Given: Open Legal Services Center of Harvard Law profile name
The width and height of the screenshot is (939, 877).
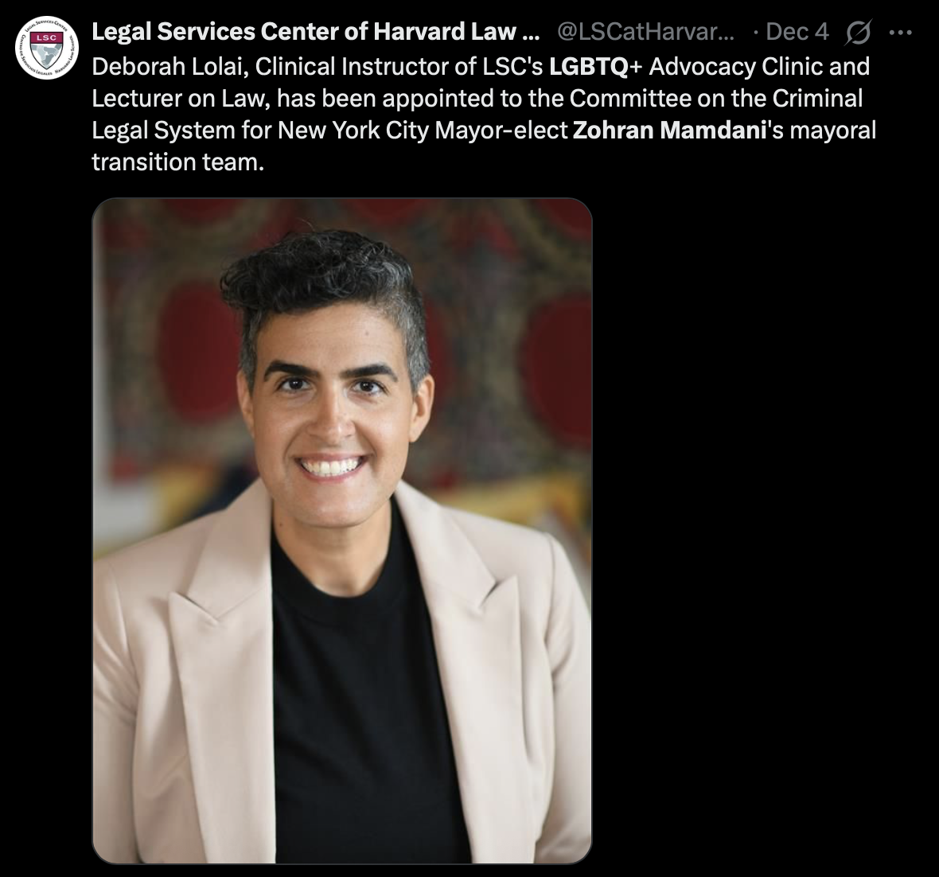Looking at the screenshot, I should pos(316,32).
